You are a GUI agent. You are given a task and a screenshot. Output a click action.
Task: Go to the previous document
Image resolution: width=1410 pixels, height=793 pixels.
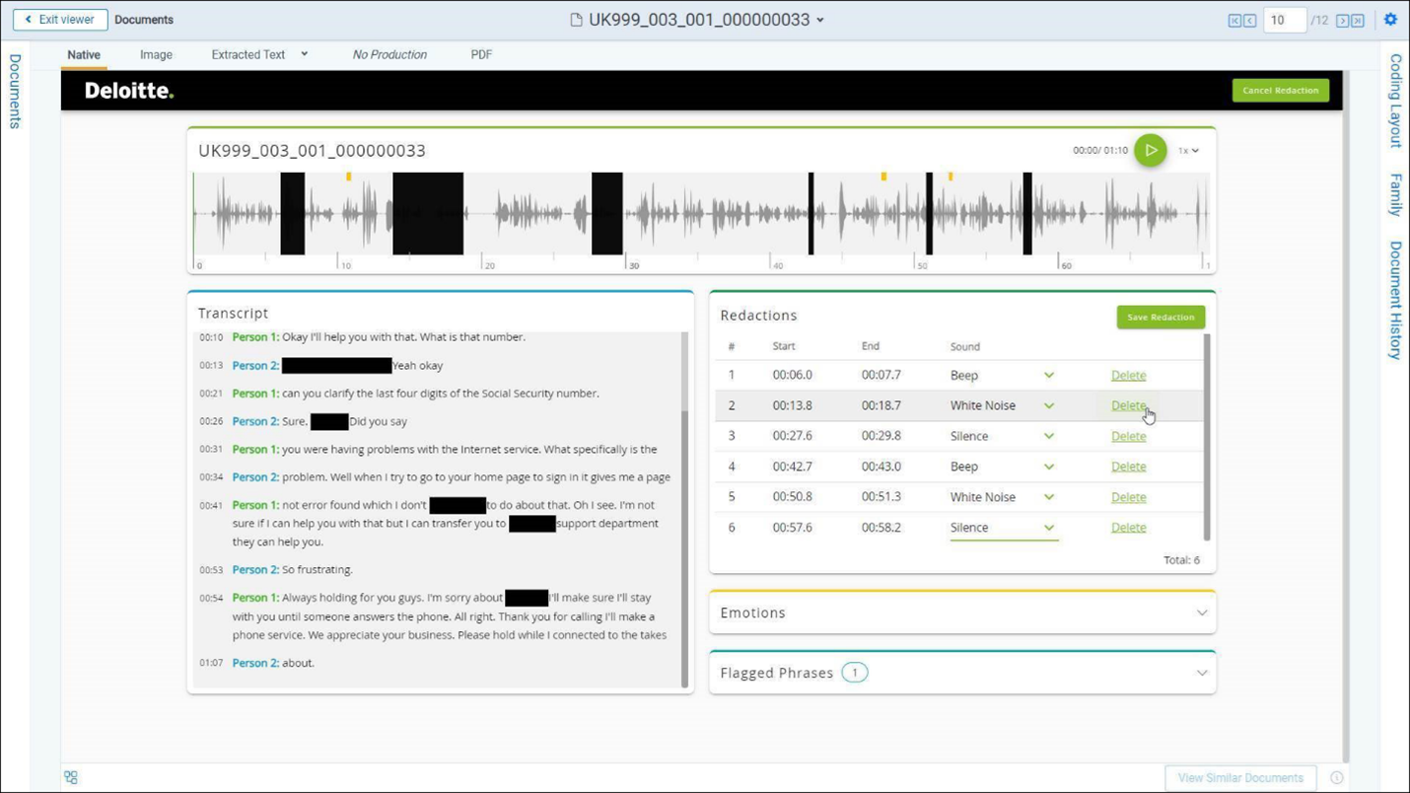[x=1250, y=21]
